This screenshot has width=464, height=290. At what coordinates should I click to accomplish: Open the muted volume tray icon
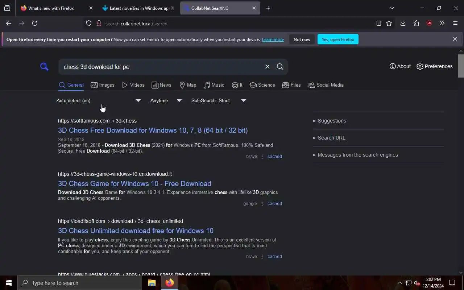pos(417,283)
